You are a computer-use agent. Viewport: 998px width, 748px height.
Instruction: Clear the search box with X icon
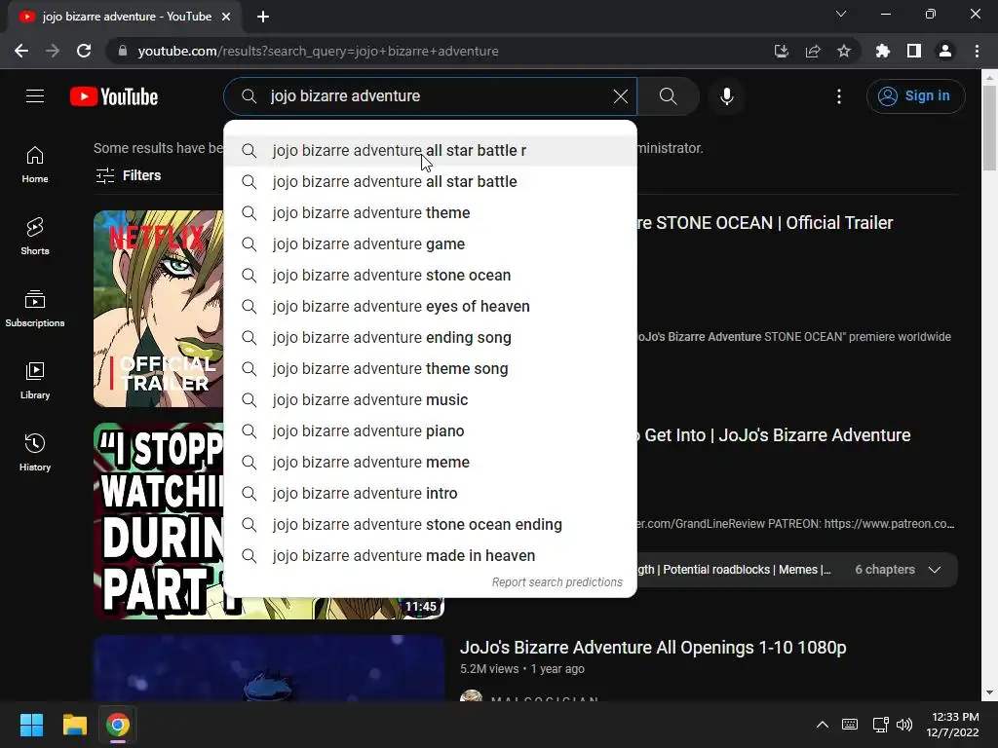pos(621,96)
